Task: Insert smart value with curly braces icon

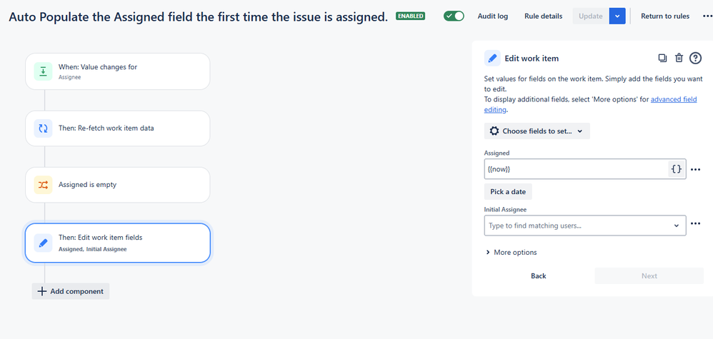Action: 677,169
